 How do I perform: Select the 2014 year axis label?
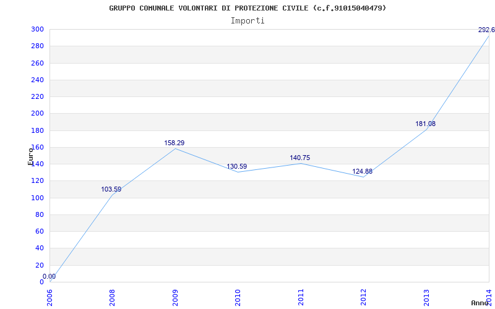[489, 297]
